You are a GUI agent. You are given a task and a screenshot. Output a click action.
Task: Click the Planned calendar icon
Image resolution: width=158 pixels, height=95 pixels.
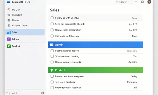pyautogui.click(x=9, y=20)
